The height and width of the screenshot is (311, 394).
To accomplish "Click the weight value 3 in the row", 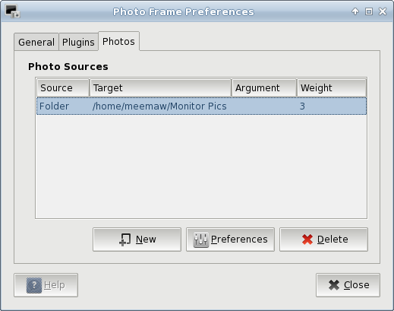I will point(302,106).
